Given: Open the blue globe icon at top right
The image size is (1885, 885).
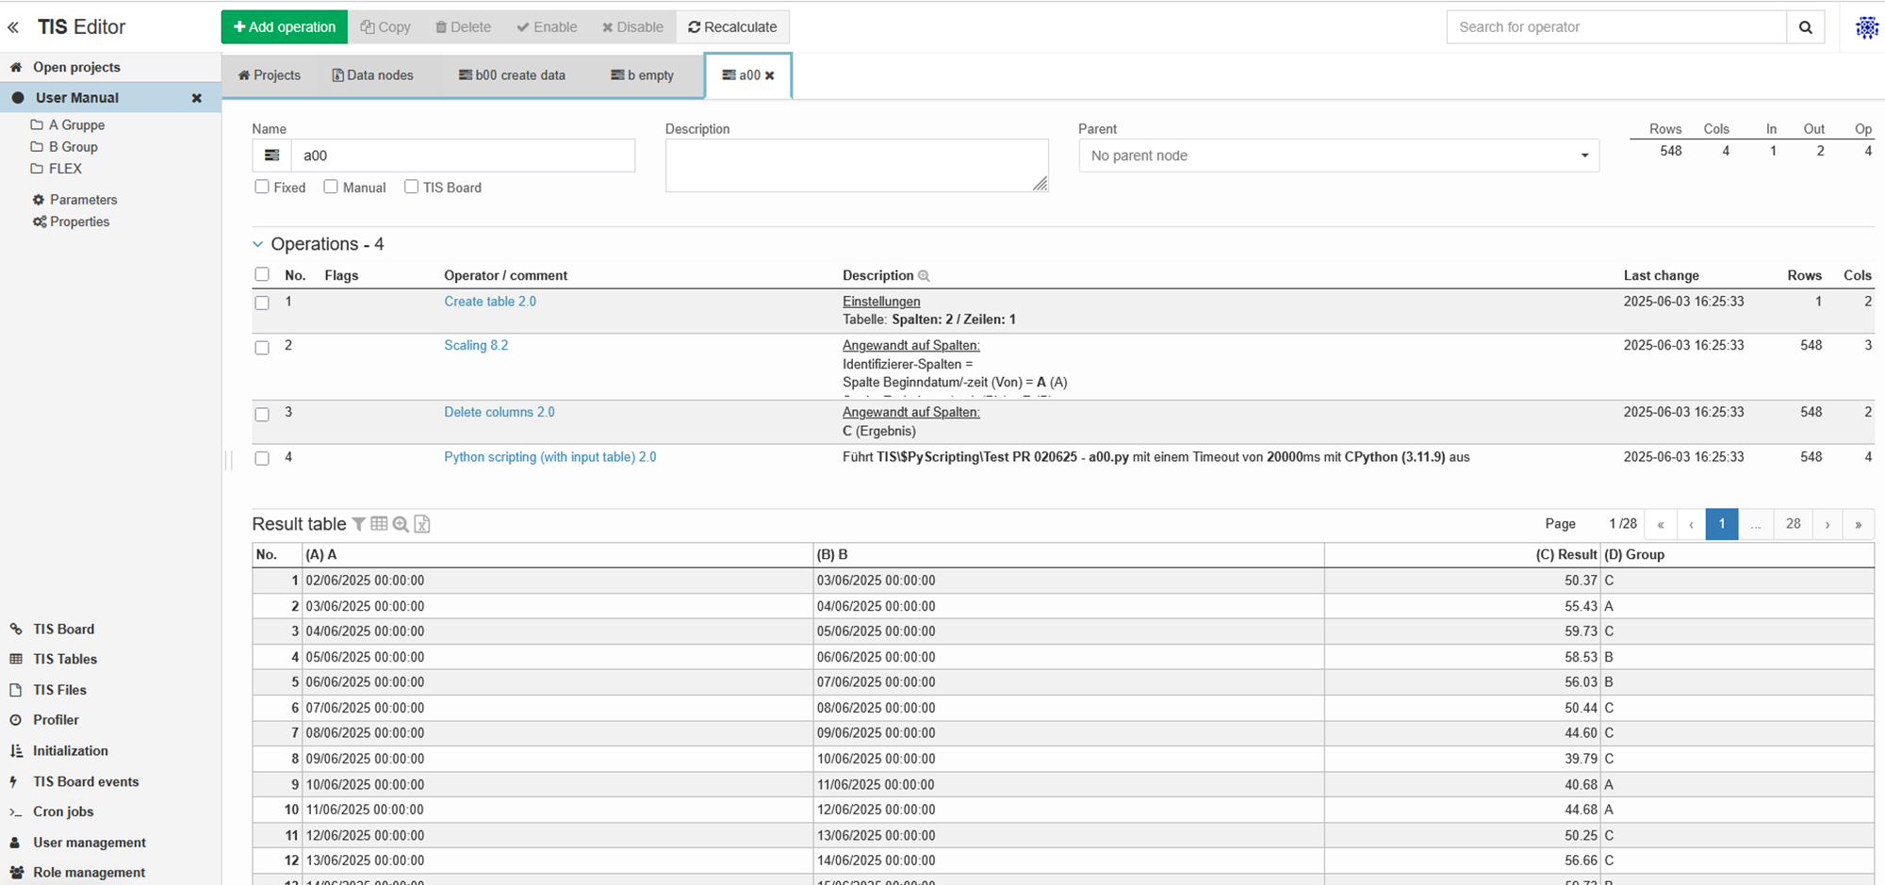Looking at the screenshot, I should click(x=1866, y=27).
